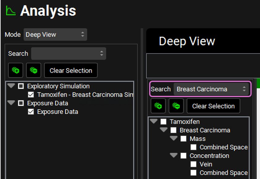Click collapse-all icon in Deep View panel

[x=176, y=106]
